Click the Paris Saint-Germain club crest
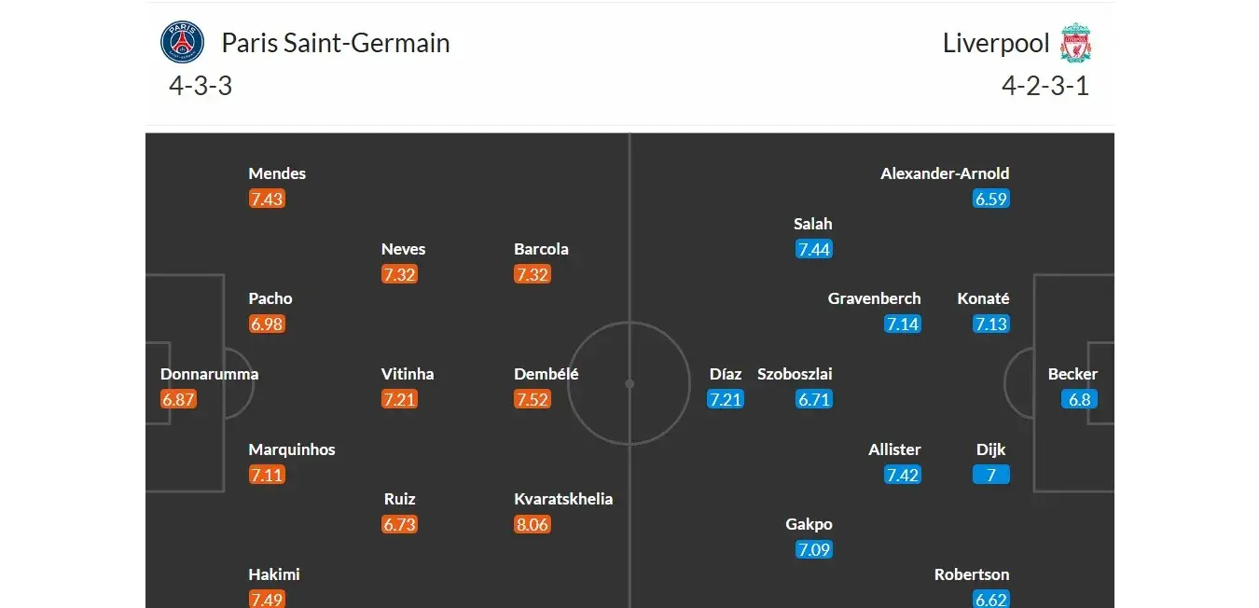Image resolution: width=1259 pixels, height=608 pixels. click(x=182, y=43)
